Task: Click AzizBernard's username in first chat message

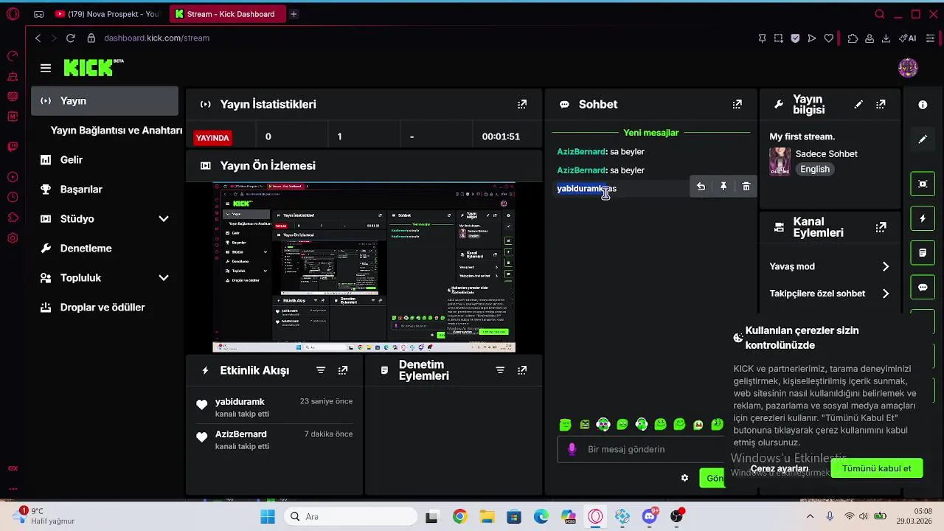Action: click(x=581, y=152)
